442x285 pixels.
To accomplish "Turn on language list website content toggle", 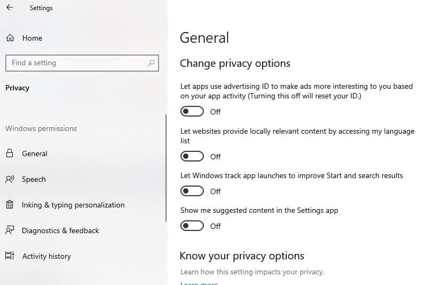I will 192,156.
